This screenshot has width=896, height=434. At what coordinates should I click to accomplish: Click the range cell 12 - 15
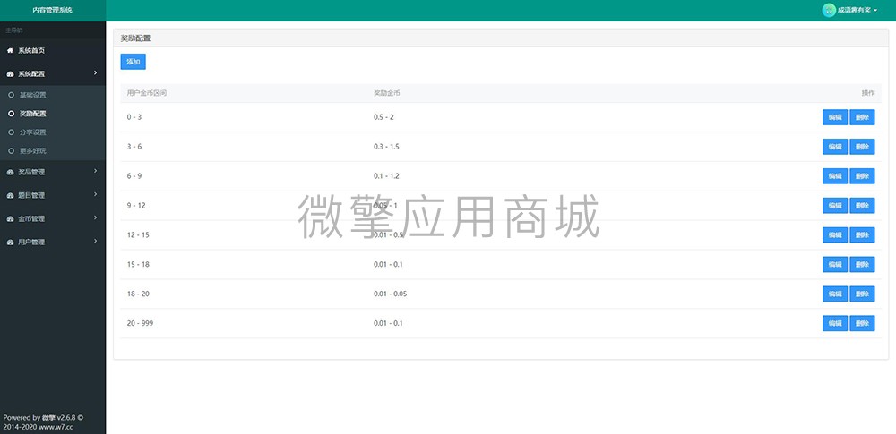tap(138, 234)
